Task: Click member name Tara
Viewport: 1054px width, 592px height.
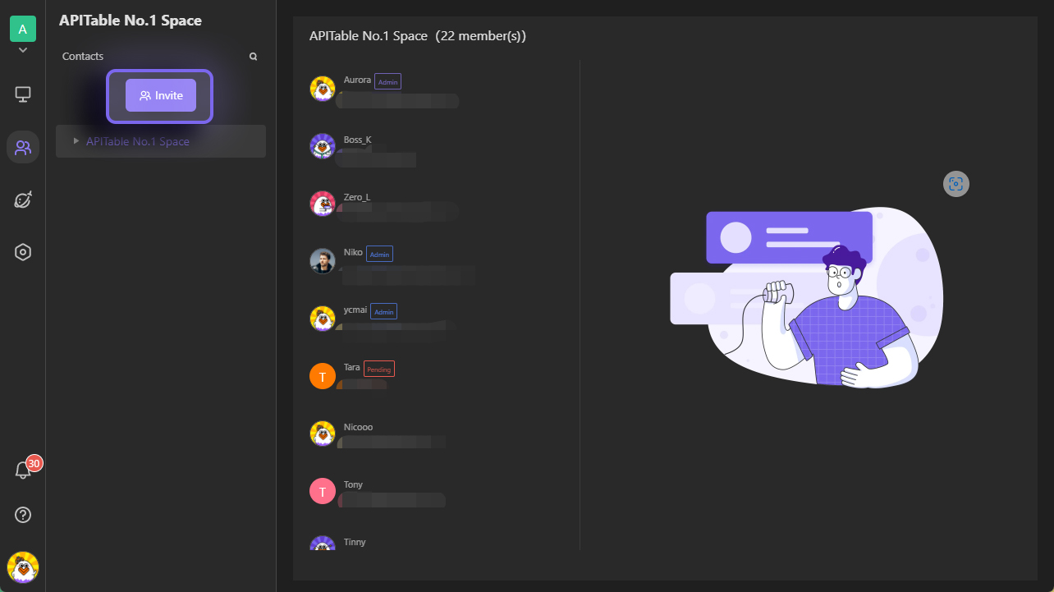Action: (x=352, y=367)
